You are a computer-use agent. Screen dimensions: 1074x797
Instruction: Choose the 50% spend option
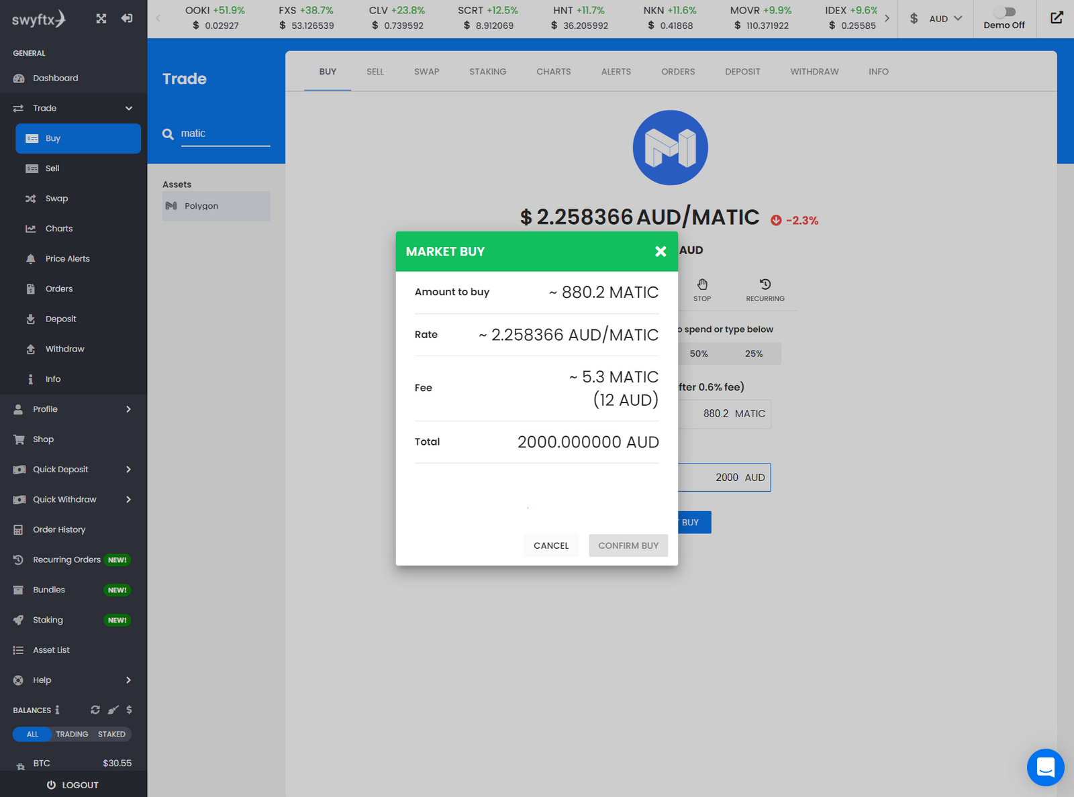pyautogui.click(x=699, y=354)
